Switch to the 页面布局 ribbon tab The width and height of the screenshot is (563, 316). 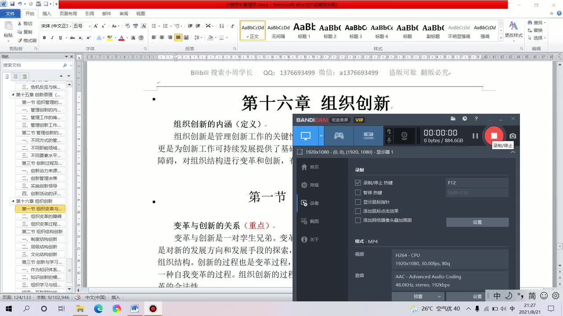pyautogui.click(x=68, y=14)
